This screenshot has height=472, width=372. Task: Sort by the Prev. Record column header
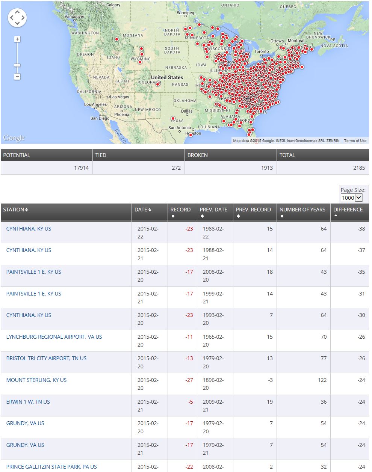(253, 210)
